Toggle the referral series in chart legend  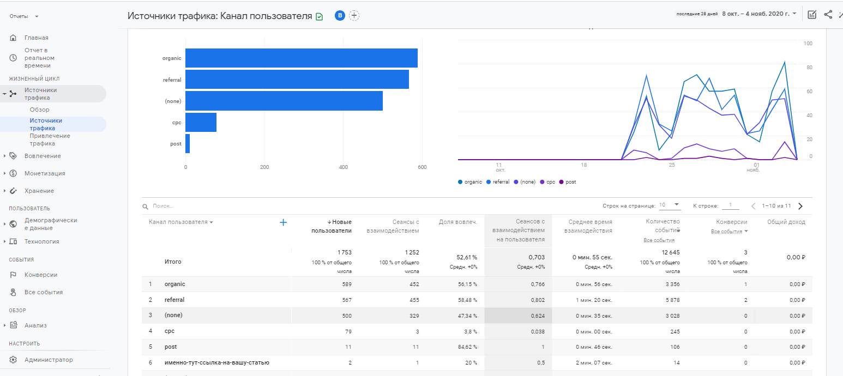click(x=498, y=182)
